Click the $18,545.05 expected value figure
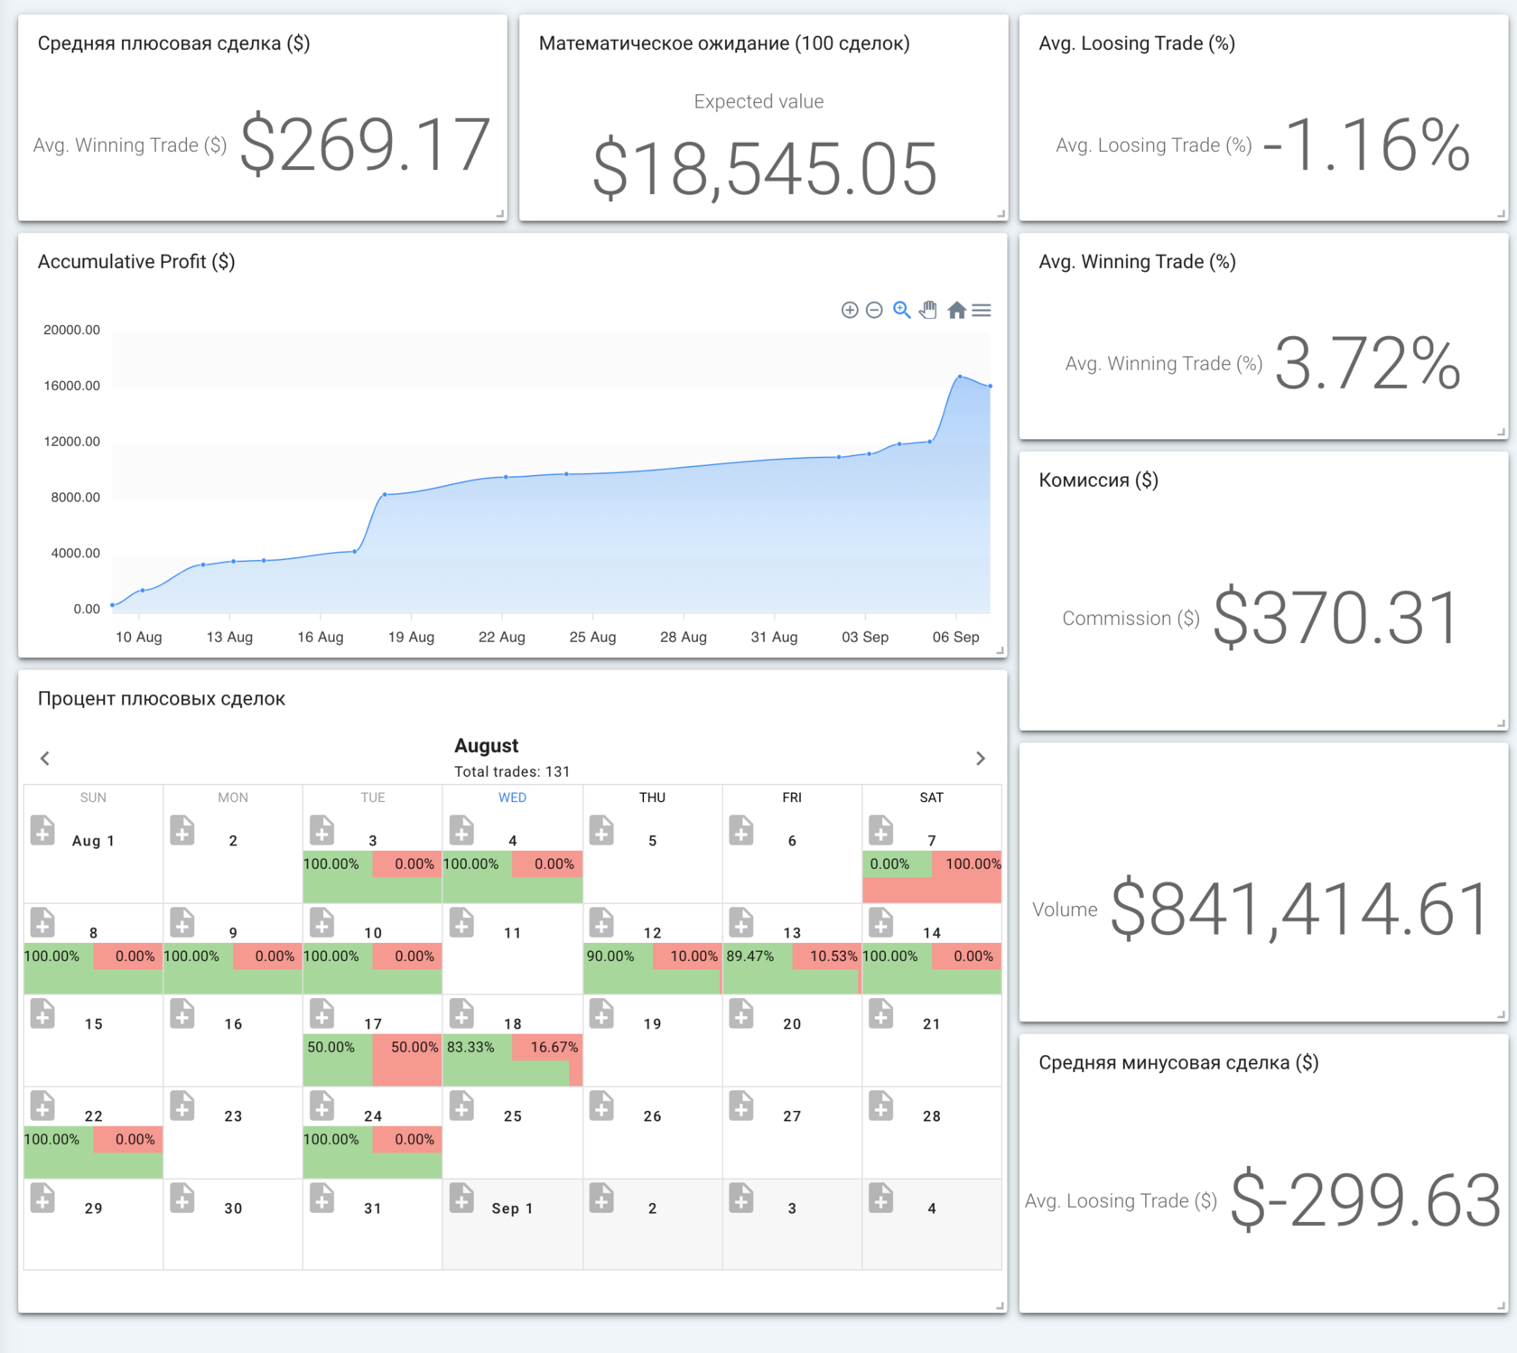Image resolution: width=1517 pixels, height=1353 pixels. click(765, 169)
